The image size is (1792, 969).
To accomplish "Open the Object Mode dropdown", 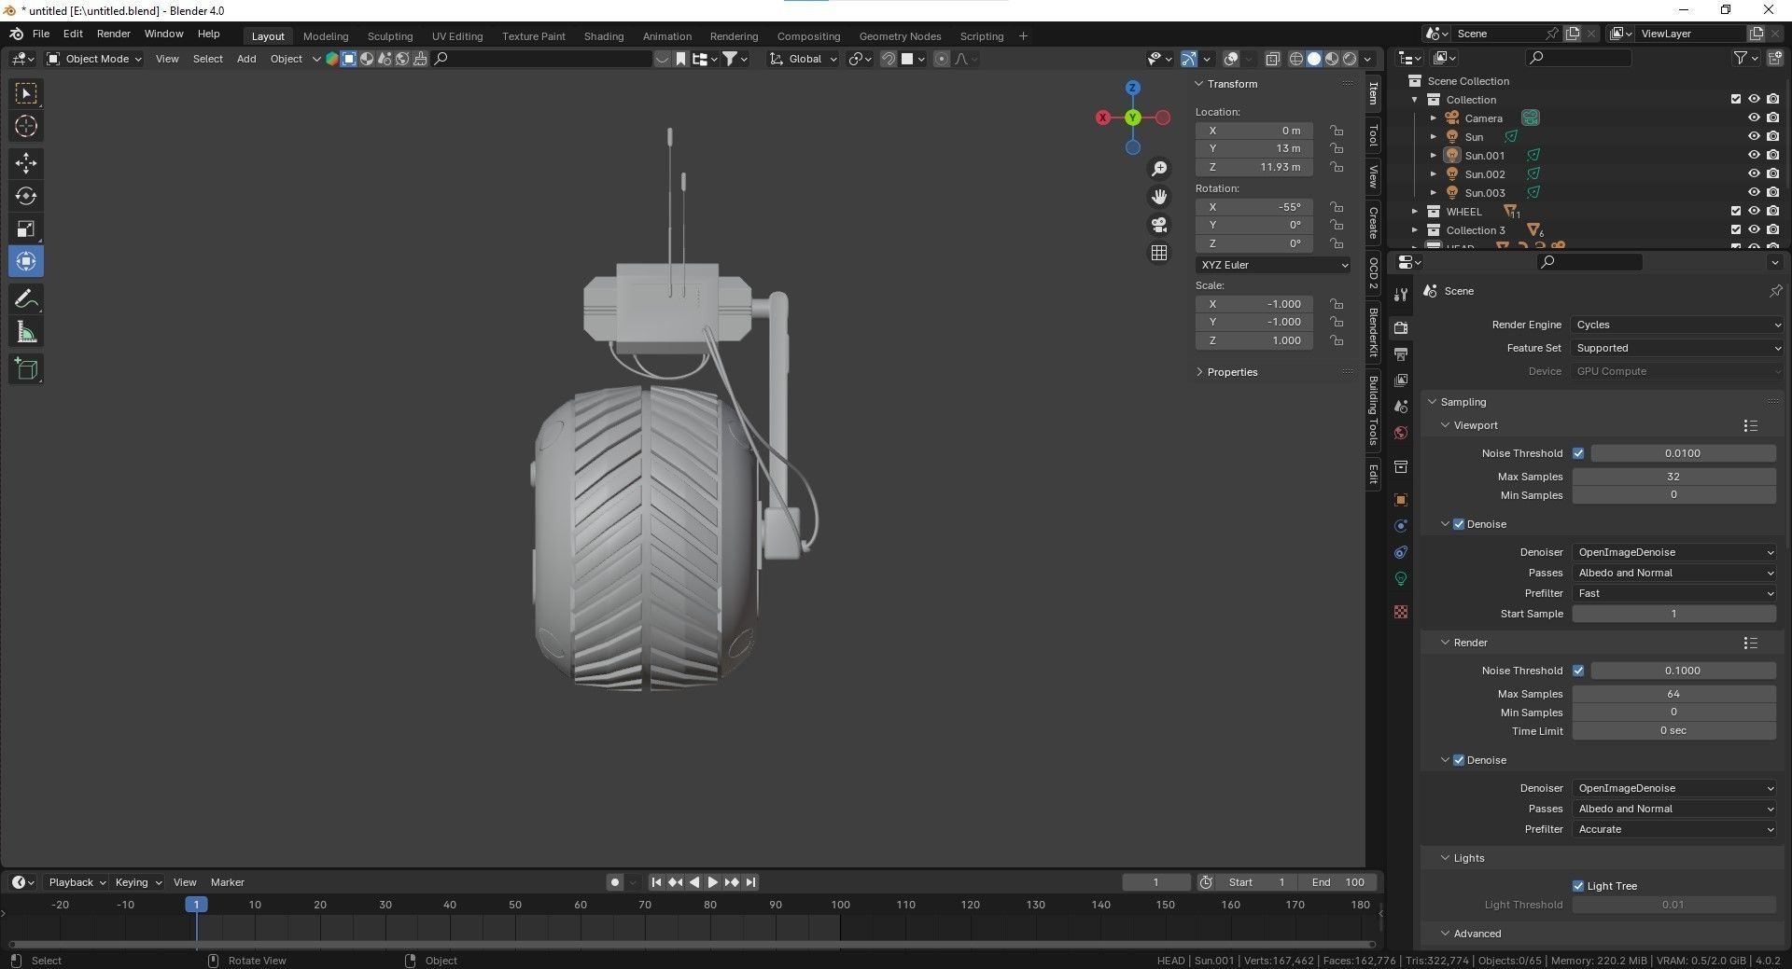I will point(94,59).
